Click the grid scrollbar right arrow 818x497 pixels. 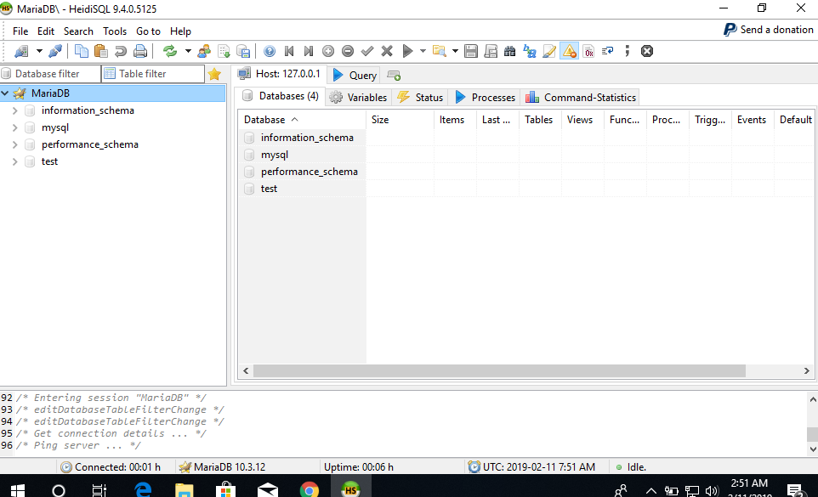807,371
